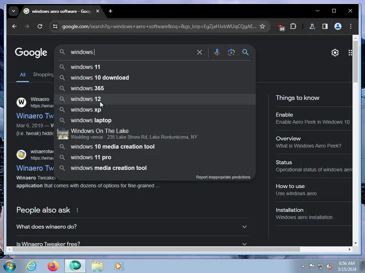Open media player from taskbar
This screenshot has height=273, width=365.
pos(119,266)
